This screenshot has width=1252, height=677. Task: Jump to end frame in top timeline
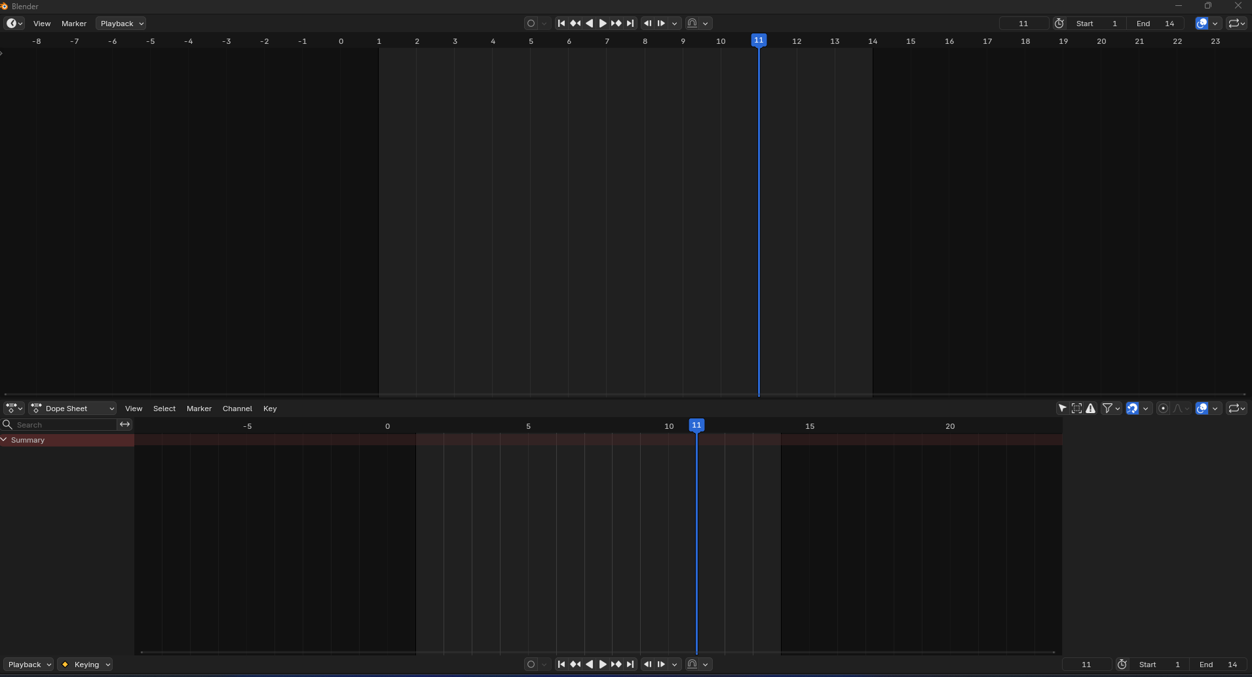tap(630, 24)
